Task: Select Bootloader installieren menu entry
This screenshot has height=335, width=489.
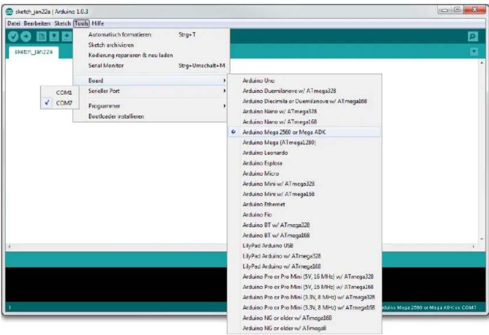Action: [151, 116]
